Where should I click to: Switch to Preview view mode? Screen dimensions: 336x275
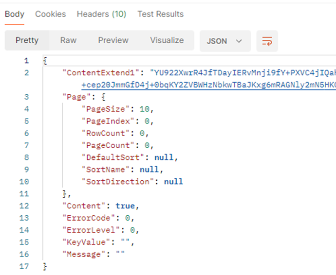tap(113, 40)
